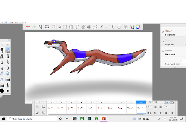Select the Text tool
186x139 pixels.
(77, 27)
